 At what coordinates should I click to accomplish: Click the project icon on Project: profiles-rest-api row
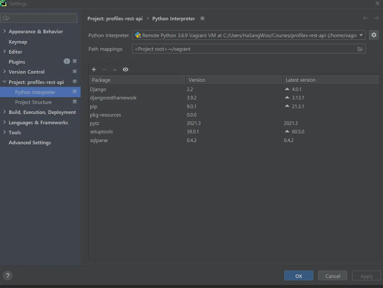pos(75,81)
